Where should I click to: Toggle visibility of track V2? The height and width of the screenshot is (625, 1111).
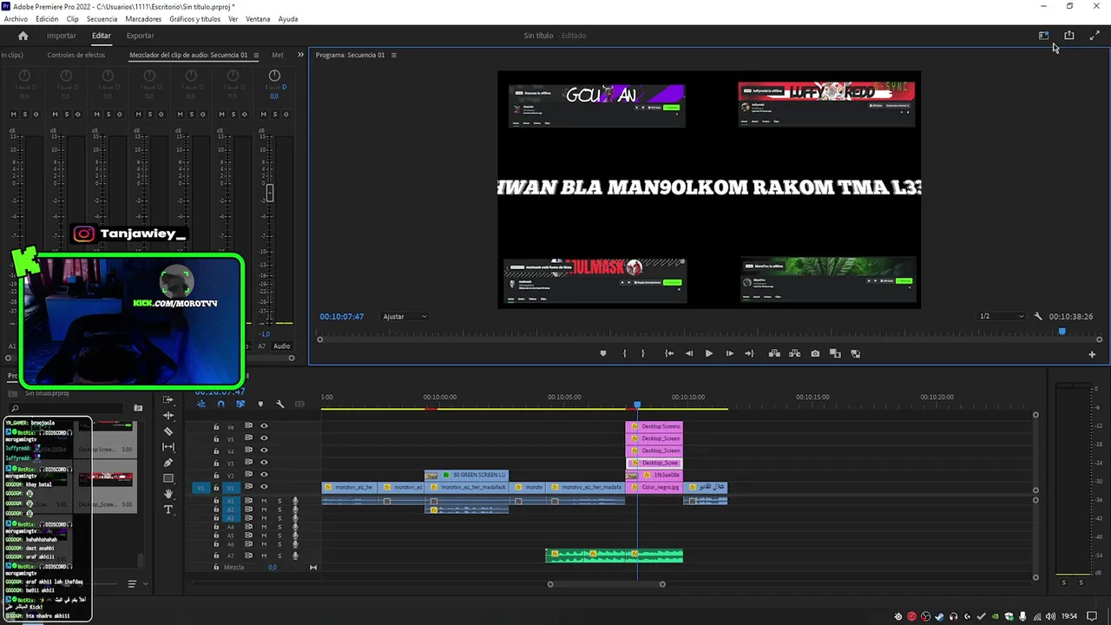click(264, 475)
